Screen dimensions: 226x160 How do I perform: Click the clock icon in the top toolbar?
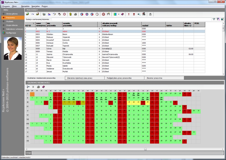coord(97,14)
